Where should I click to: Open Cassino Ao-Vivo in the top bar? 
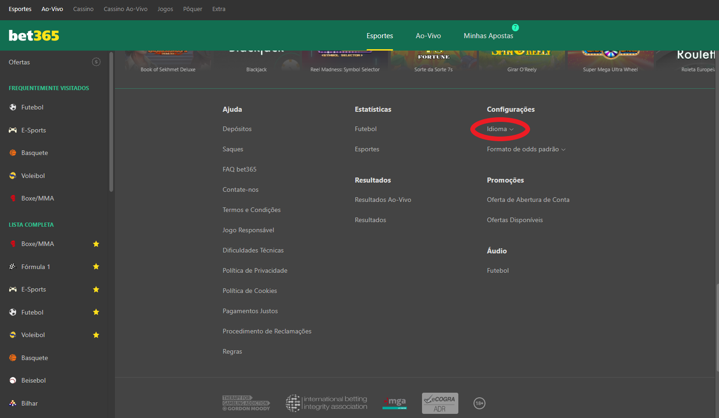[x=126, y=9]
